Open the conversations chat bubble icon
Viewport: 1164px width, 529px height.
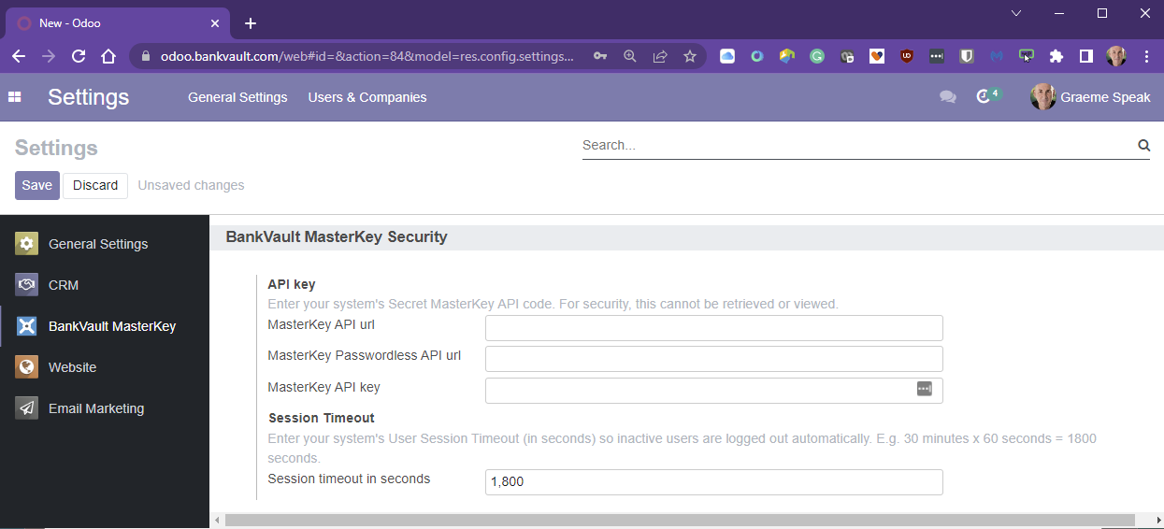948,97
